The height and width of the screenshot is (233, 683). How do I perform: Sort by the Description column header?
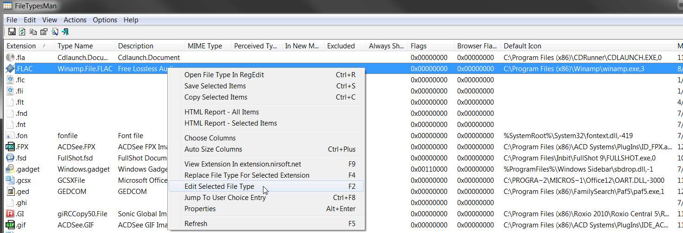click(150, 46)
